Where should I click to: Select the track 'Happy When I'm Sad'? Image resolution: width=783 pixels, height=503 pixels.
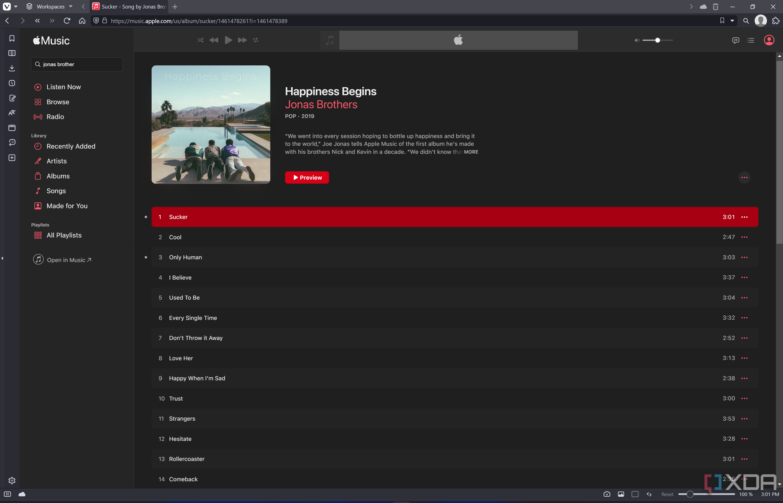click(454, 378)
